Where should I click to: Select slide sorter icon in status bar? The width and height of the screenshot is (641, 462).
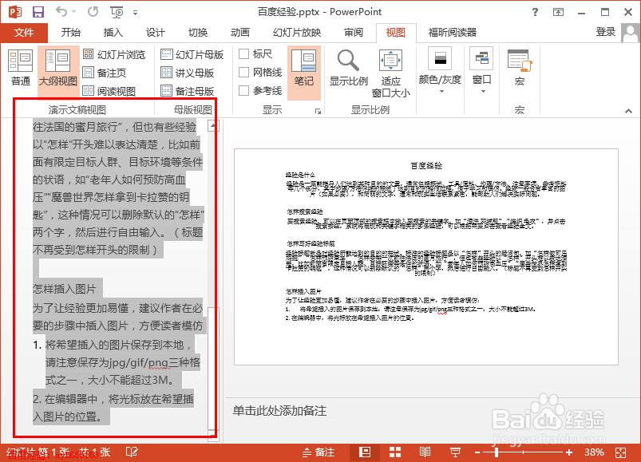pyautogui.click(x=395, y=452)
